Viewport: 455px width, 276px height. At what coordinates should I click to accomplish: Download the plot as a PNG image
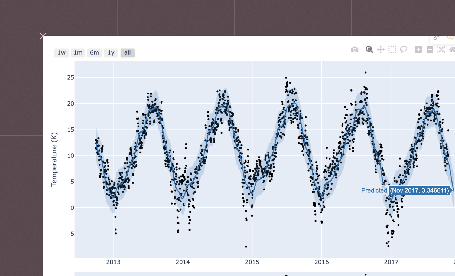click(x=354, y=50)
